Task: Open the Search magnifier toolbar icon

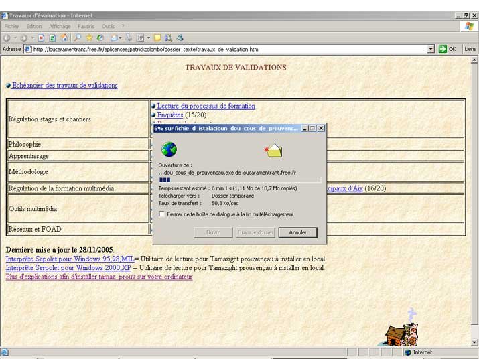Action: 78,38
